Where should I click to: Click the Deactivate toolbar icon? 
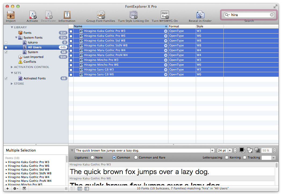[48, 15]
